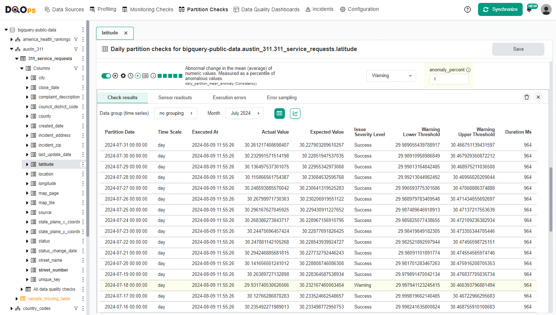The image size is (556, 315).
Task: Open filter icon for Columns node
Action: (76, 68)
